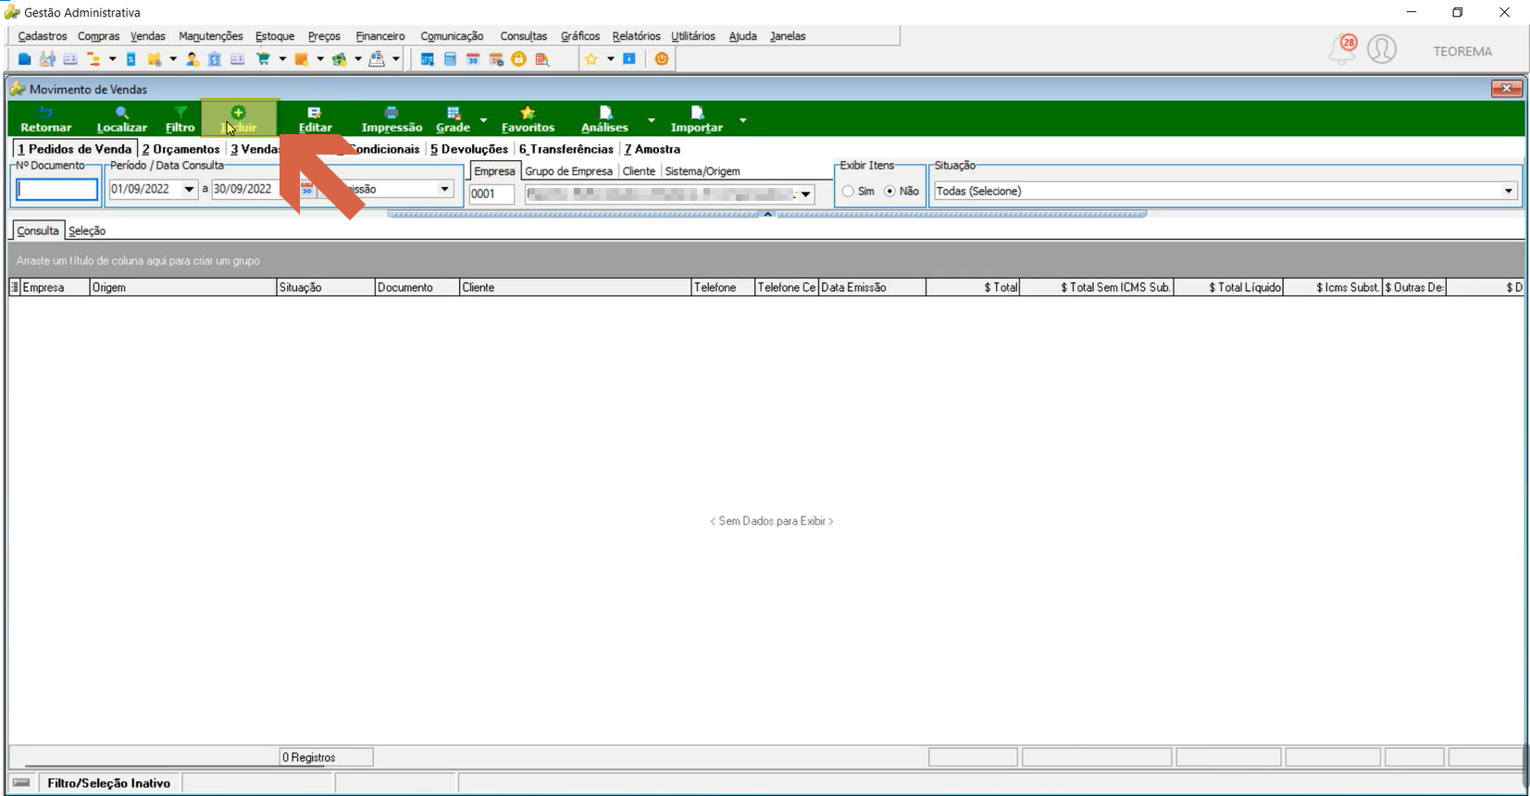Click the Nº Documento input field
1530x796 pixels.
pos(57,190)
